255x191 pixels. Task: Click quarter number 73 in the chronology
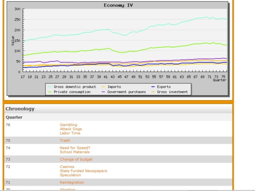click(8, 159)
